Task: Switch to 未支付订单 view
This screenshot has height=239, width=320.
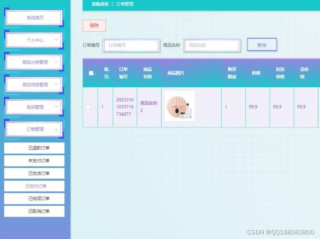Action: tap(33, 160)
